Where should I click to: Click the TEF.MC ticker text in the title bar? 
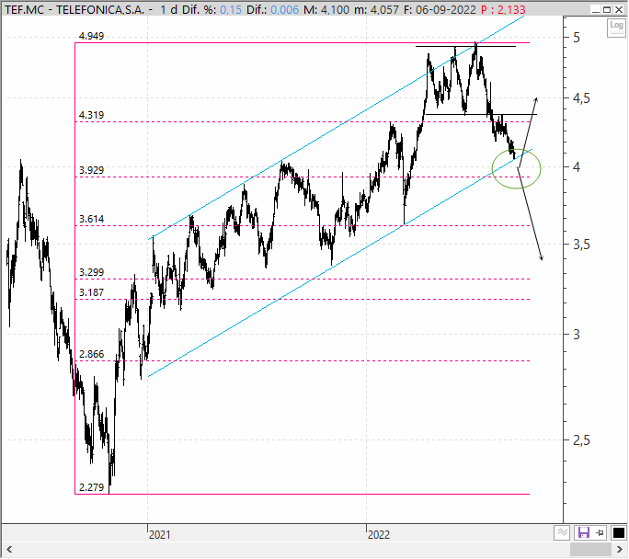click(24, 9)
